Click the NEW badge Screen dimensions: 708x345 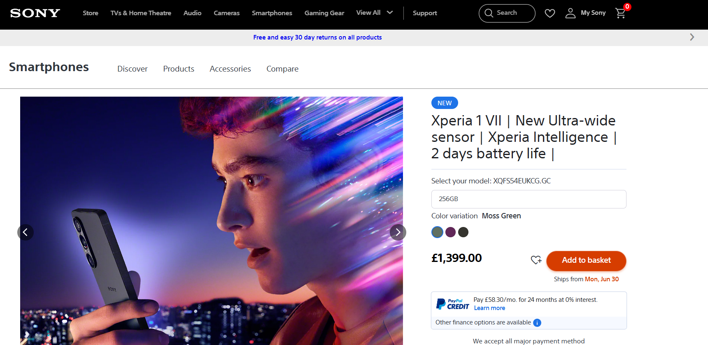(x=445, y=103)
